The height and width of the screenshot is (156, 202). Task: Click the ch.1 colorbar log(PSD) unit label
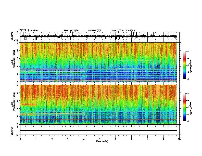[x=191, y=67]
